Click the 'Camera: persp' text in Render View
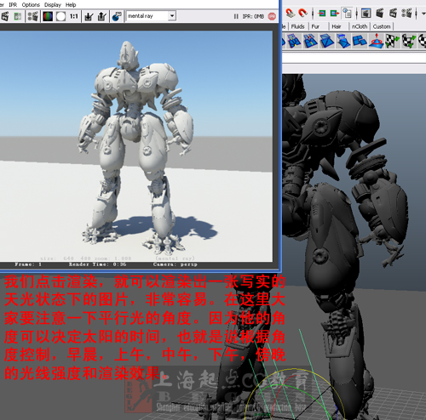Viewport: 426px width, 420px height. (176, 264)
